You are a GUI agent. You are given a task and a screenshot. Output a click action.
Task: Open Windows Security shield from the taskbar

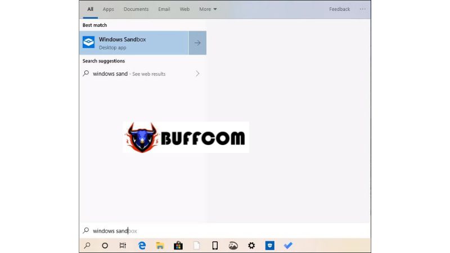pyautogui.click(x=270, y=246)
